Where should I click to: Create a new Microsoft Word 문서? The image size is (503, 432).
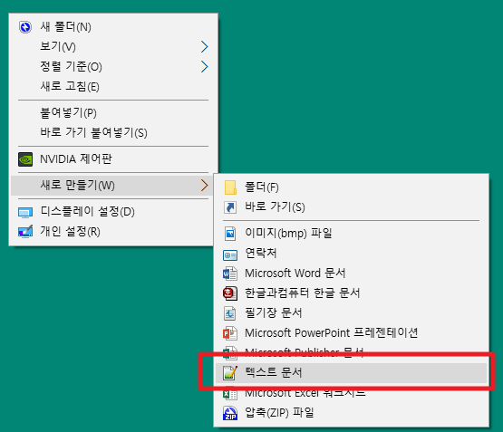(352, 274)
